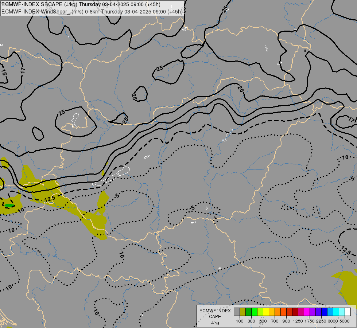This screenshot has width=357, height=328.
Task: Click the legend title ECMWF-INDEX
Action: coord(215,311)
